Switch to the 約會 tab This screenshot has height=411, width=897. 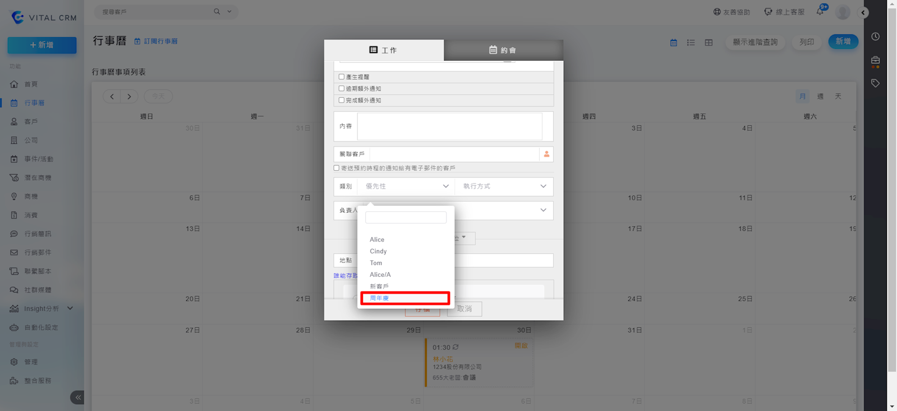503,50
